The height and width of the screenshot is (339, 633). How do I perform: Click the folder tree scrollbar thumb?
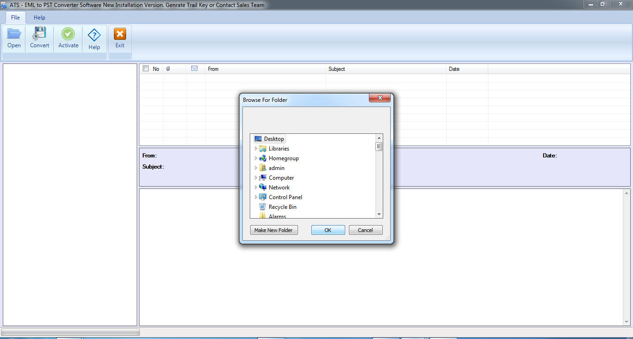(x=379, y=147)
